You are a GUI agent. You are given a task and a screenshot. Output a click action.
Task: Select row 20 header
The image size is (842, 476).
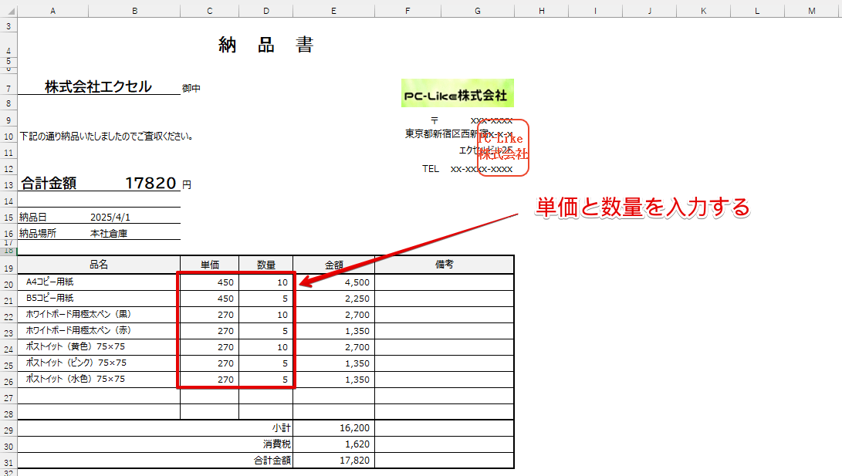8,284
